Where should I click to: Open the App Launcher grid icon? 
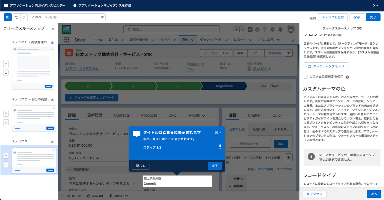coord(67,40)
